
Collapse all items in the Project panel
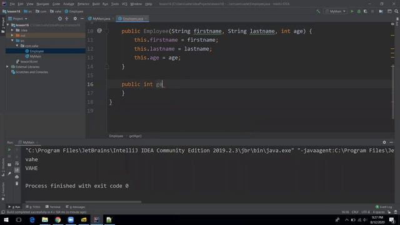tap(67, 19)
